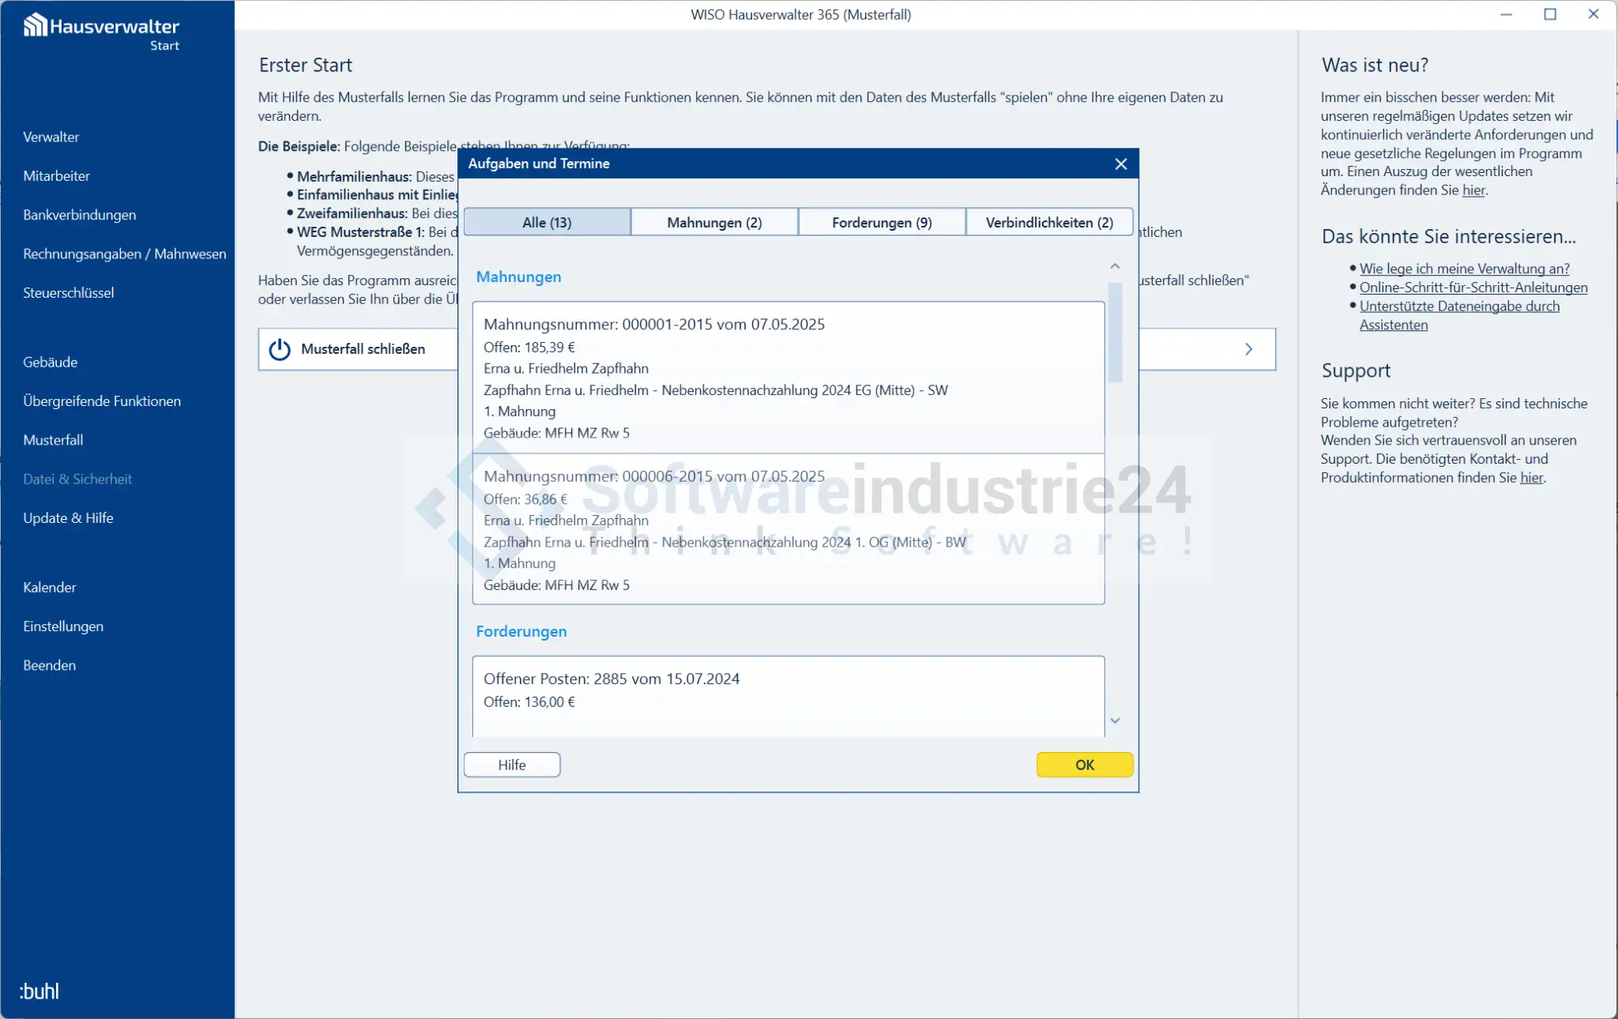
Task: Open link Wie lege ich meine Verwaltung an?
Action: (1464, 269)
